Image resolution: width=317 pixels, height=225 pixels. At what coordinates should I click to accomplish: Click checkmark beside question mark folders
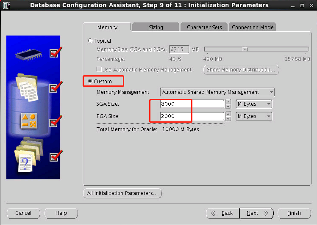pyautogui.click(x=56, y=156)
